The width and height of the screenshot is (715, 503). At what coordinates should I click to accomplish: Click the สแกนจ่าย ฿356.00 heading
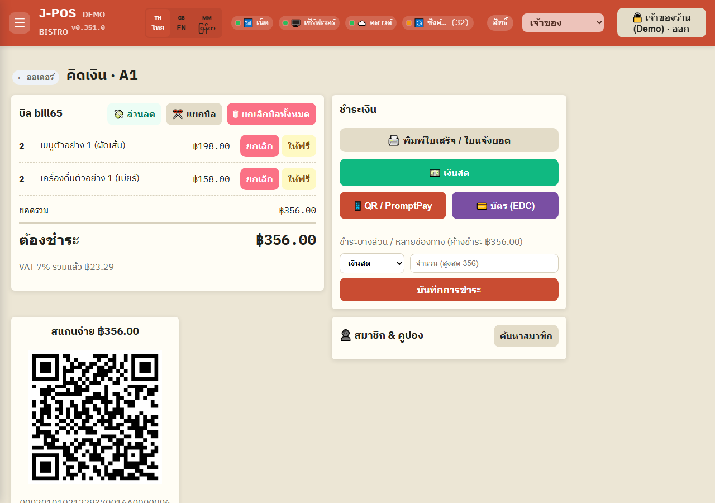95,331
